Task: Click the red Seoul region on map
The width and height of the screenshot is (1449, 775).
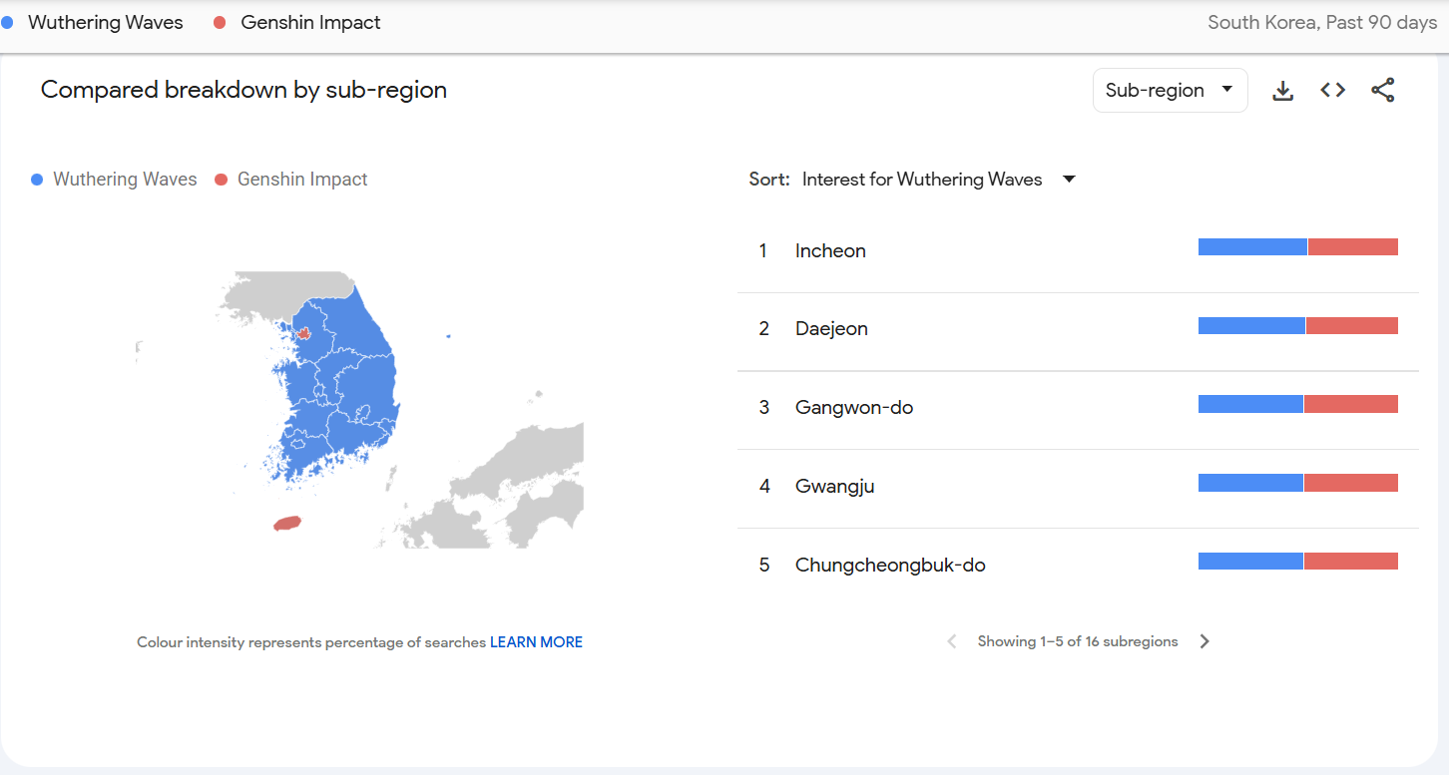Action: click(x=303, y=334)
